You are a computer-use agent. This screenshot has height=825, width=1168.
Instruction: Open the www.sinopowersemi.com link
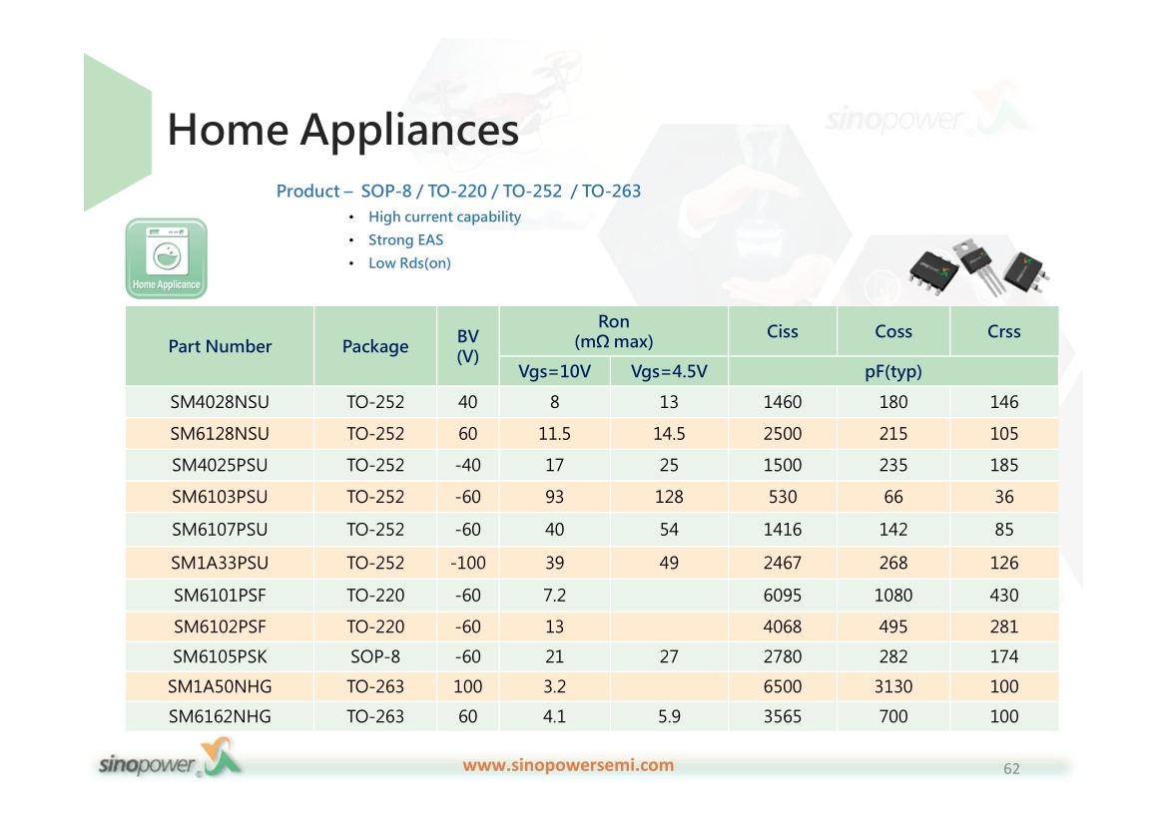(x=568, y=765)
